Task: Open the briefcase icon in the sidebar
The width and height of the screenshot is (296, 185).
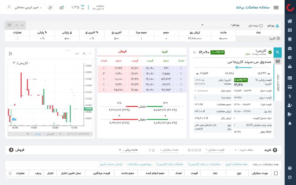Action: [290, 48]
